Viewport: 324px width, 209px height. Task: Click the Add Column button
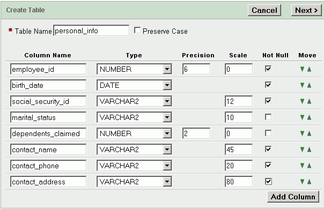point(293,197)
